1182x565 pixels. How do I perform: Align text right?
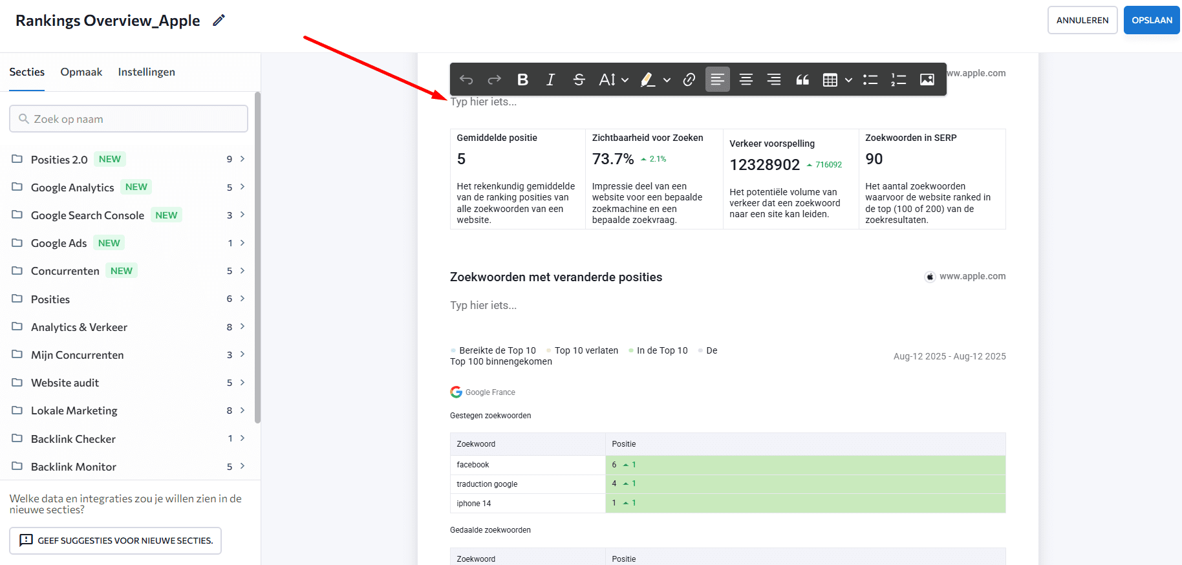774,80
